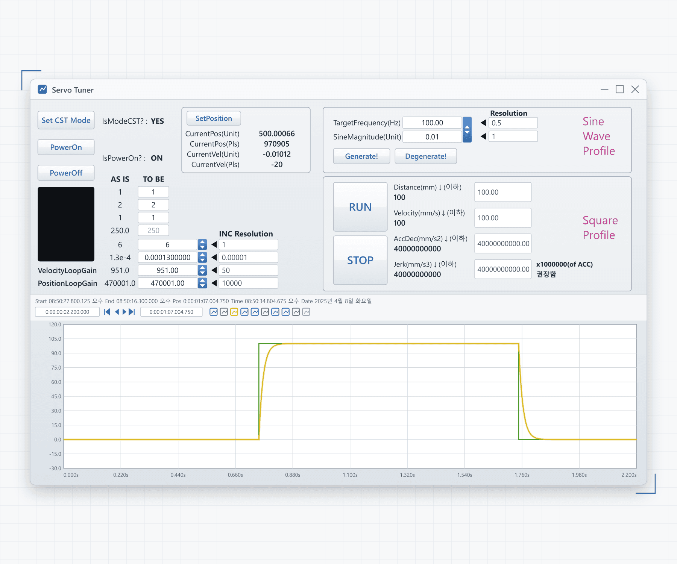Jump to first sample with skip-to-start icon
This screenshot has height=564, width=677.
(107, 312)
